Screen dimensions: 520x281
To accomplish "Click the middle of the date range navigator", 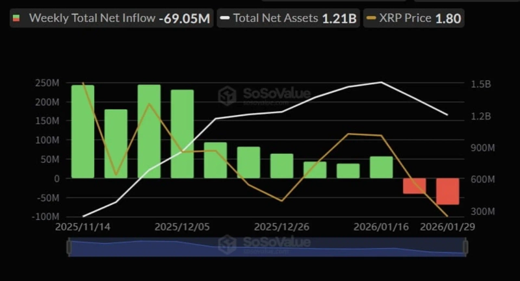I will point(266,247).
